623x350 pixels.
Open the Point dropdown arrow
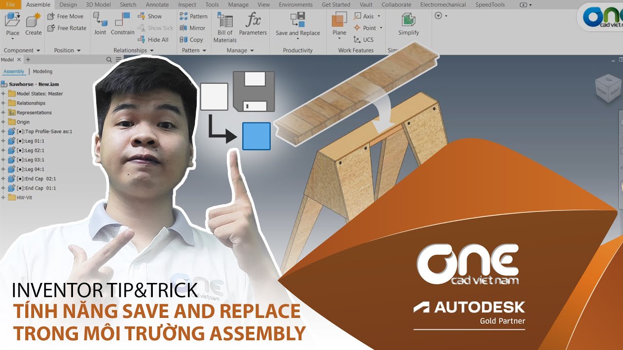(x=381, y=28)
